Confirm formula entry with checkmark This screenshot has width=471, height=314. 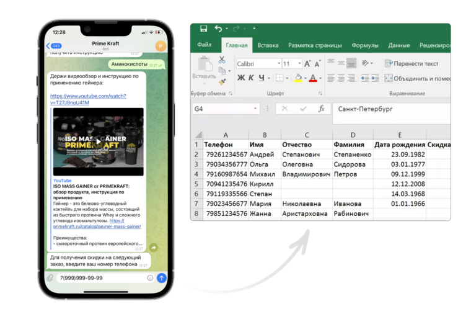point(304,109)
